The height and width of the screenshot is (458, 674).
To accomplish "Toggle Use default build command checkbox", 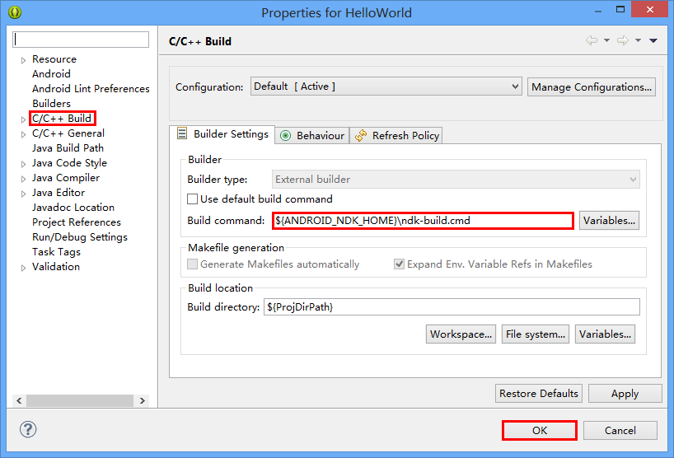I will click(x=193, y=199).
